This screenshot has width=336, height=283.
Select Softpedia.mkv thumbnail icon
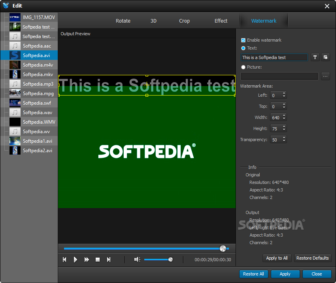pos(15,75)
